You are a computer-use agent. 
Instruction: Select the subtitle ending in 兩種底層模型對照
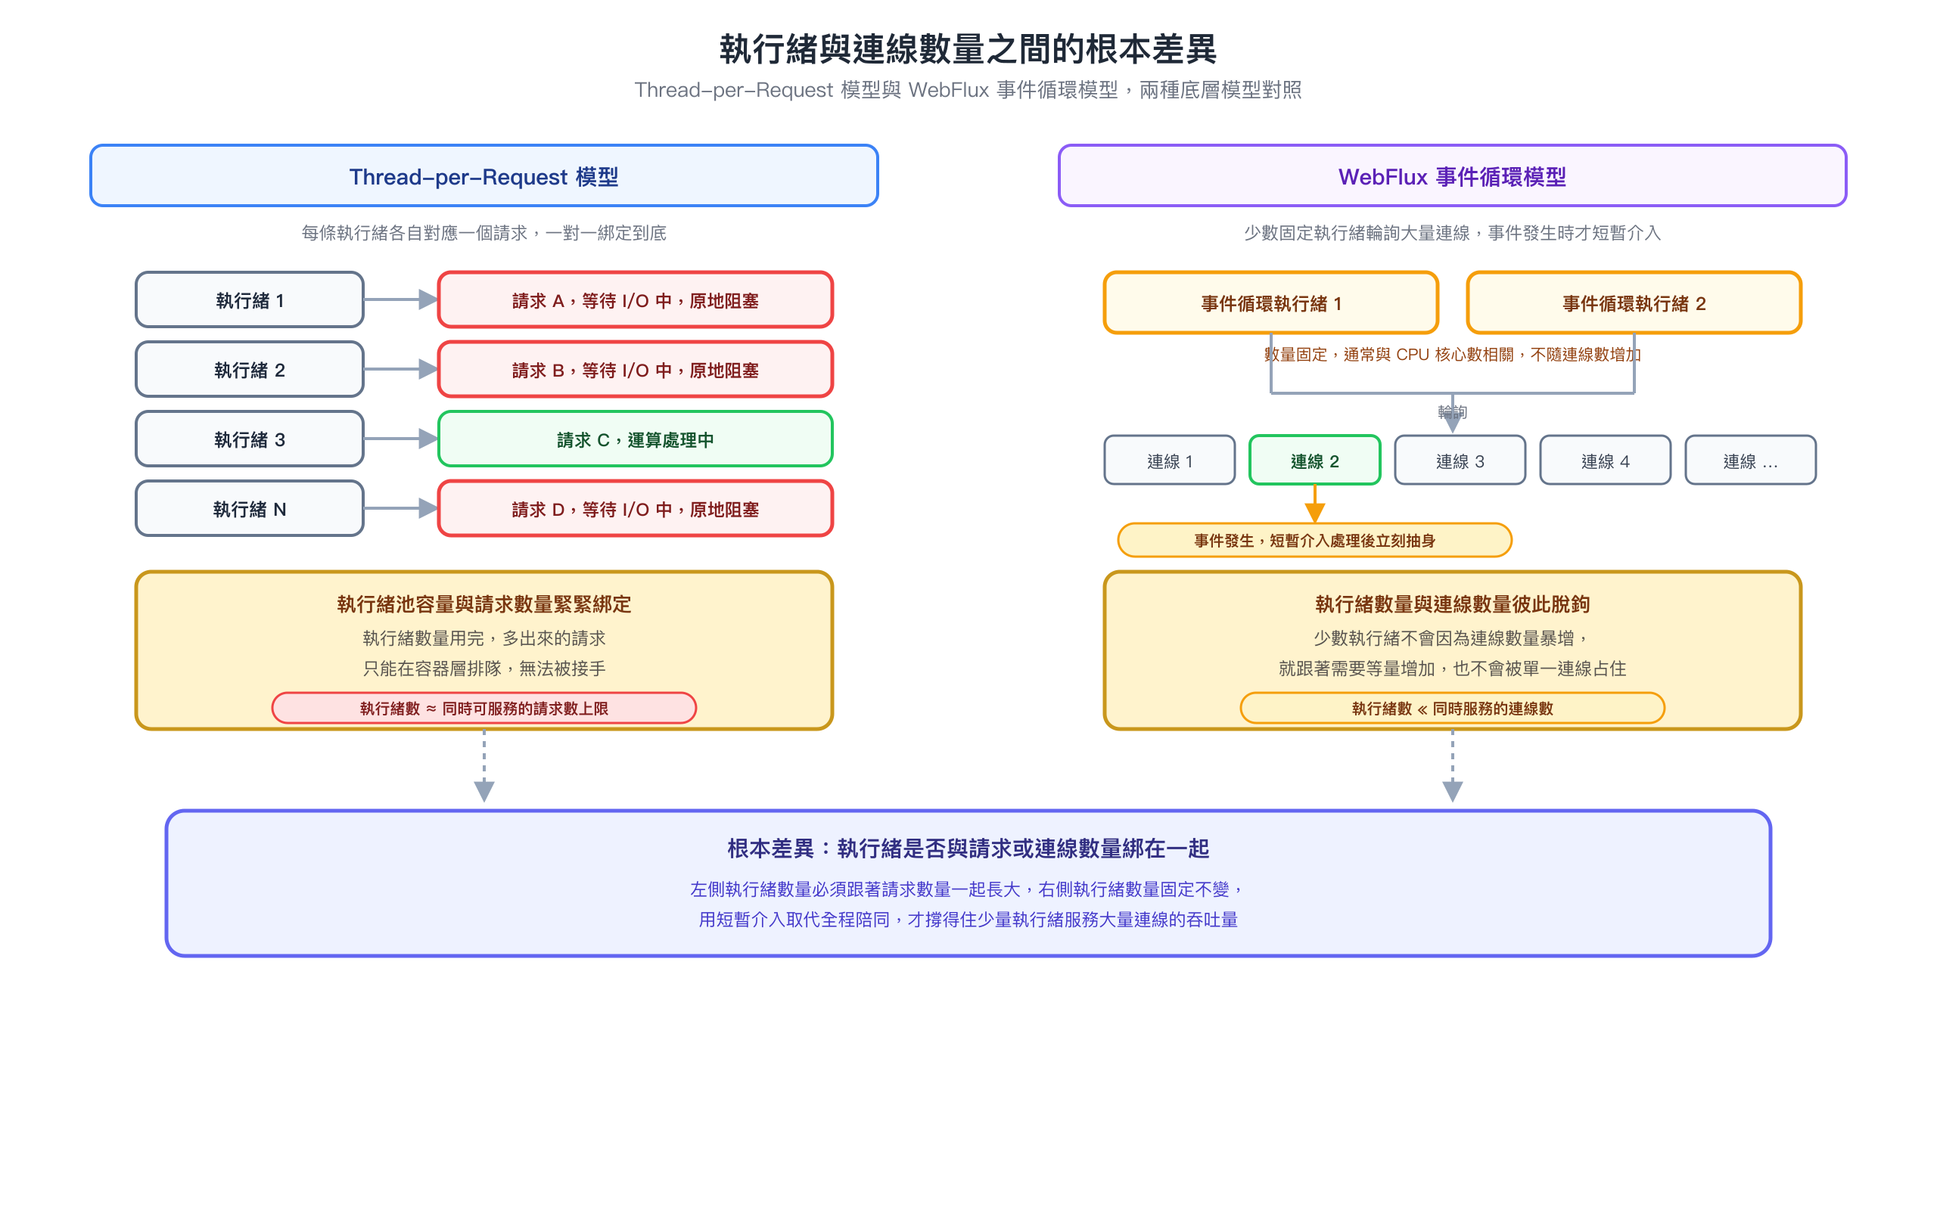[x=968, y=90]
